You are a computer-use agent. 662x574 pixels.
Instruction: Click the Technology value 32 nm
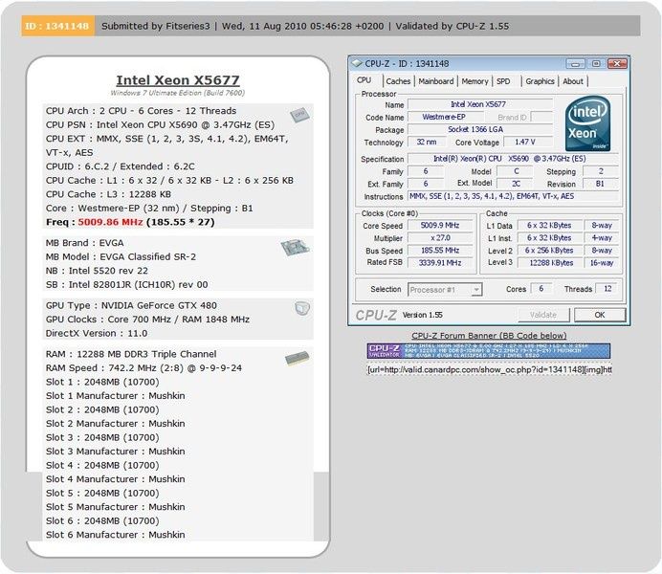click(427, 143)
